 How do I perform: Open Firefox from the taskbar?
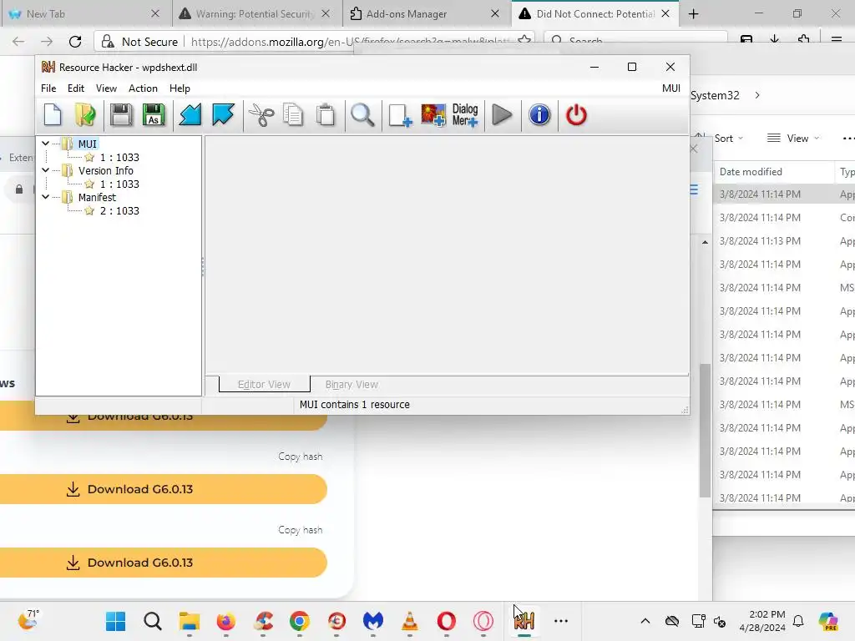coord(225,621)
